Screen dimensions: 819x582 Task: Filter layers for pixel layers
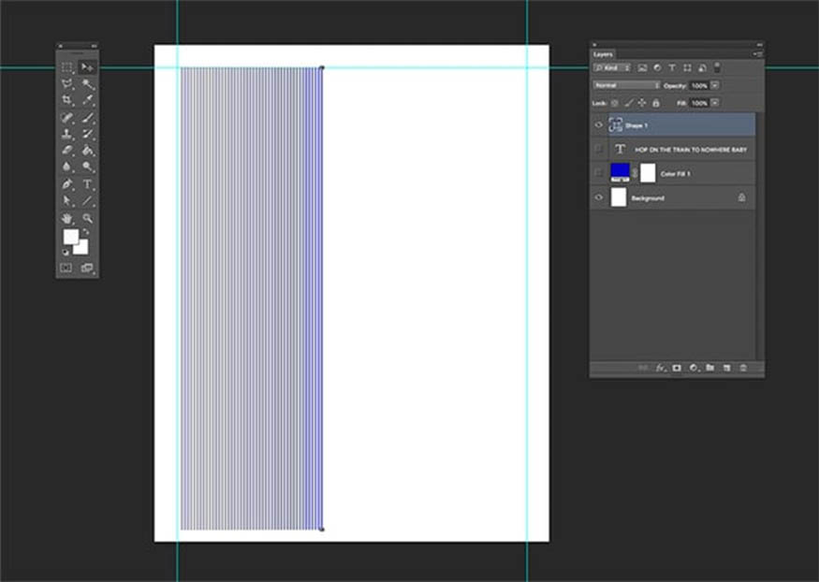point(642,68)
